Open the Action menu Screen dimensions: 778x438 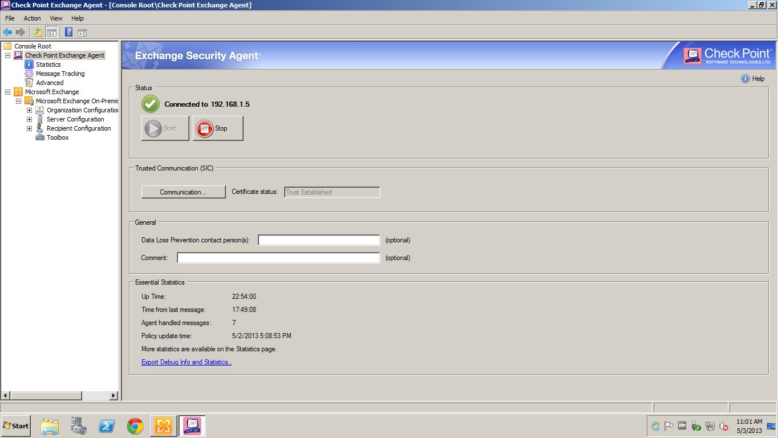pyautogui.click(x=32, y=18)
